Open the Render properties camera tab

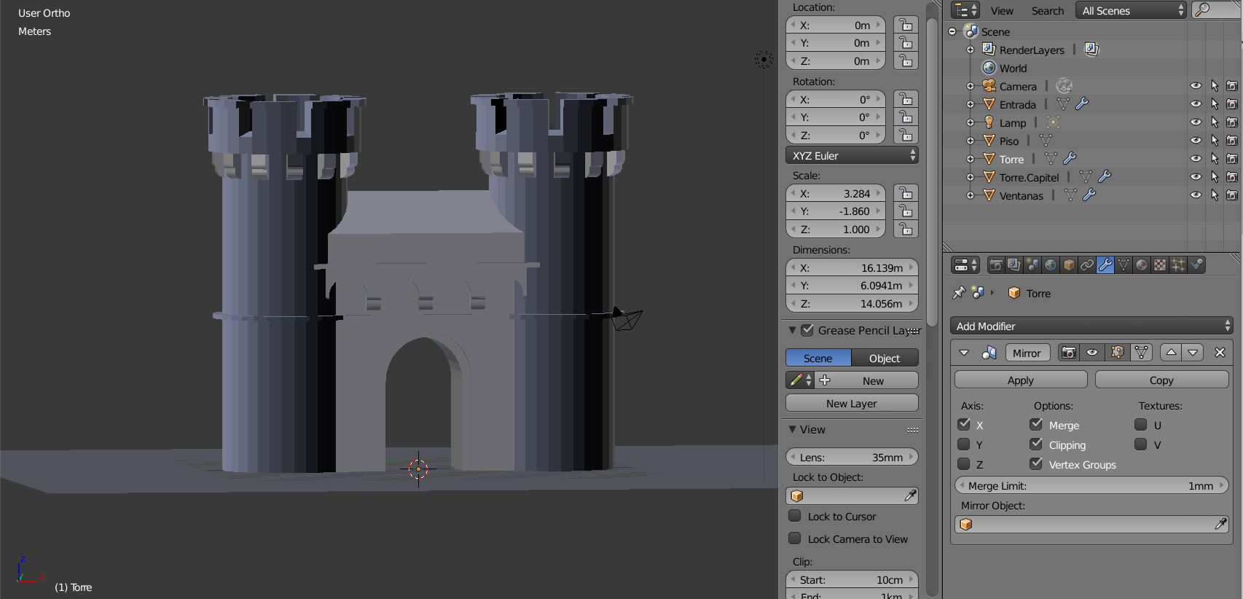996,265
